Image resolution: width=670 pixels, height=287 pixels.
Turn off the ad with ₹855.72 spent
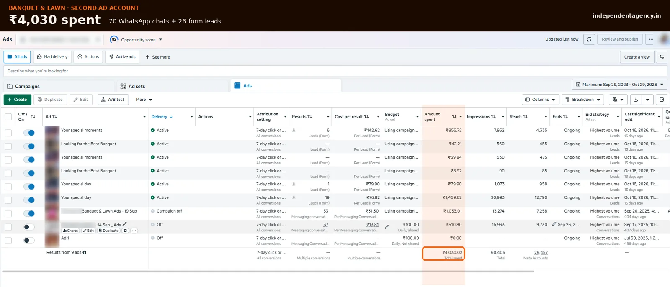click(29, 133)
